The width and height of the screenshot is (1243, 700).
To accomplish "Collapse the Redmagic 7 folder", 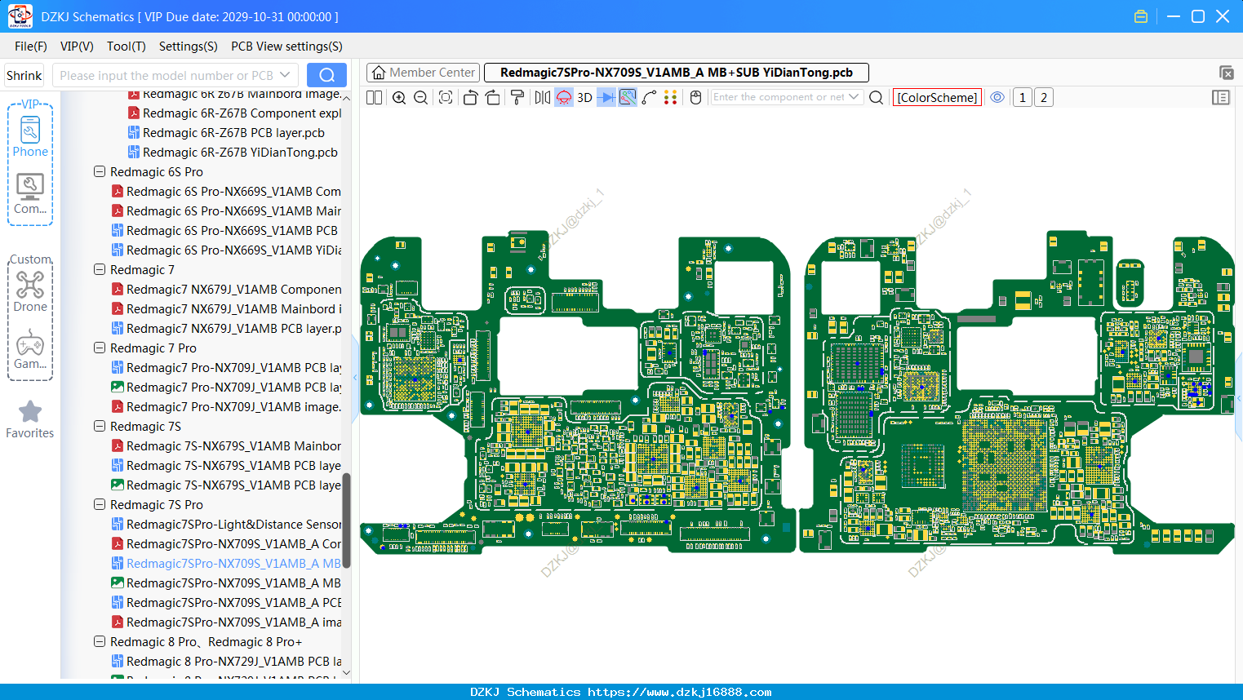I will (100, 270).
